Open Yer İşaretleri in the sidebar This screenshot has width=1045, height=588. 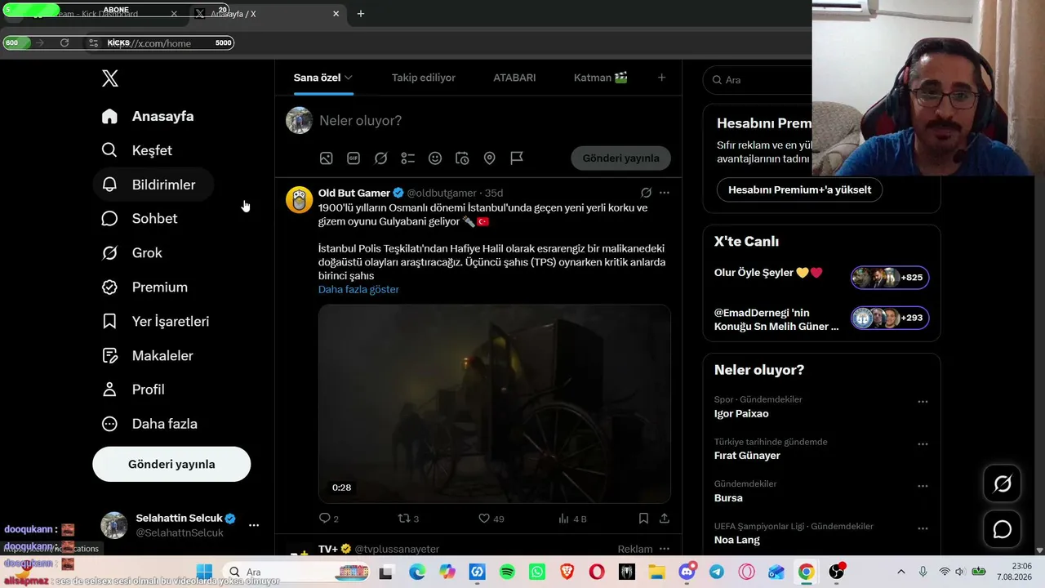(x=155, y=322)
